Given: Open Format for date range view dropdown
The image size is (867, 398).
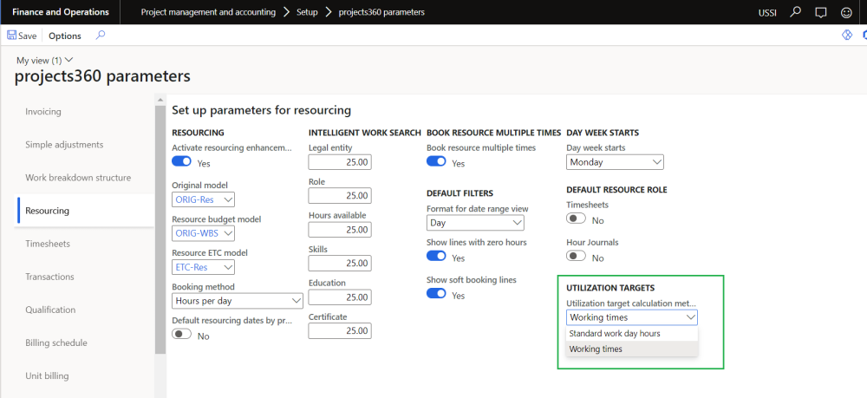Looking at the screenshot, I should pos(475,223).
